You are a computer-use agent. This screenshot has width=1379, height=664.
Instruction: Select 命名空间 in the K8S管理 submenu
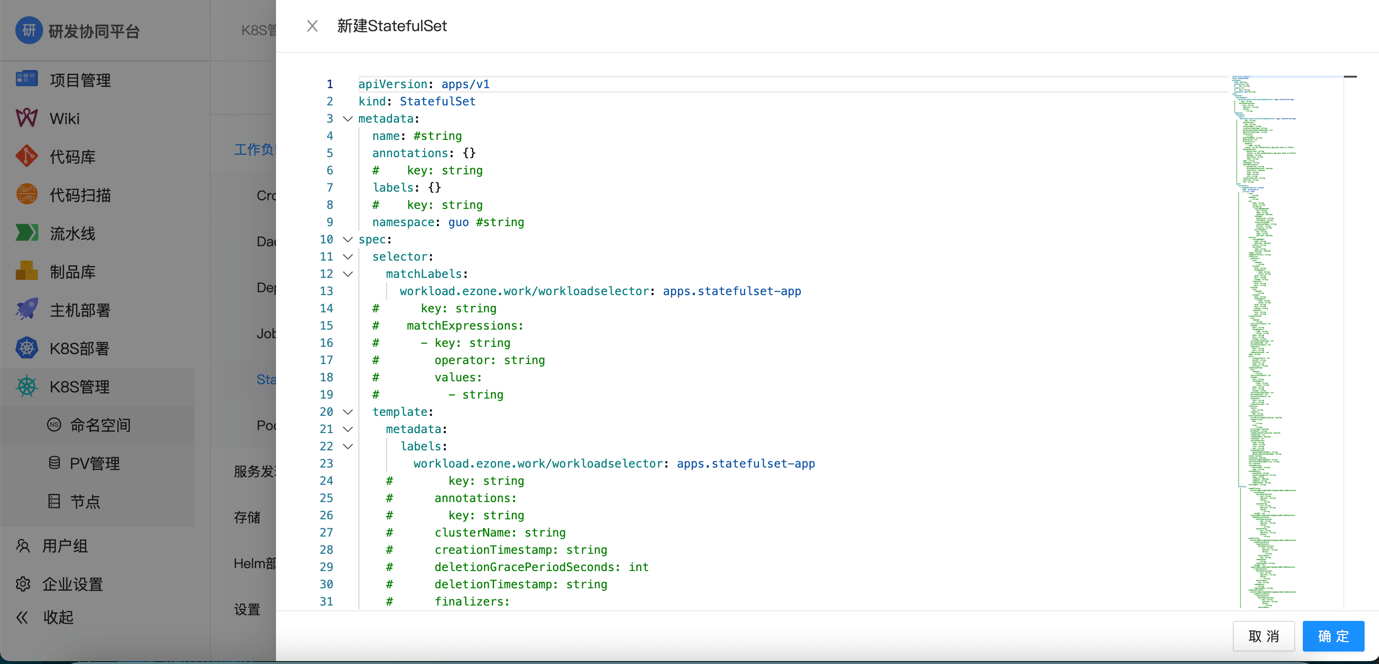click(x=100, y=425)
